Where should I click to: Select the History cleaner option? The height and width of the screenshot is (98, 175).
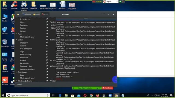23,22
